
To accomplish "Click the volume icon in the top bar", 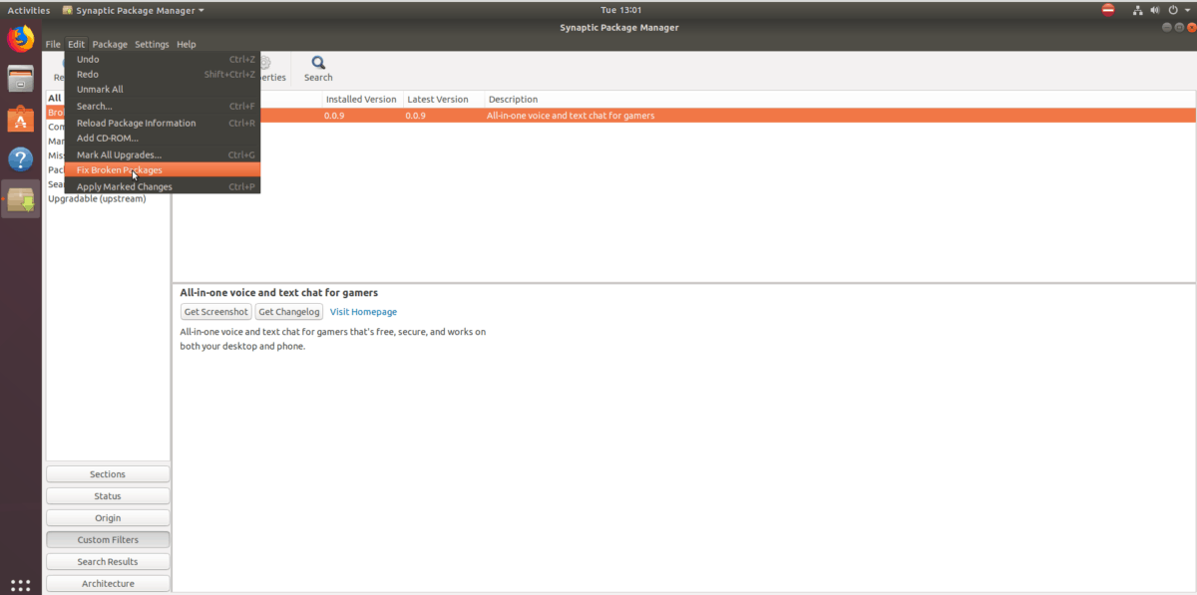I will (1154, 9).
